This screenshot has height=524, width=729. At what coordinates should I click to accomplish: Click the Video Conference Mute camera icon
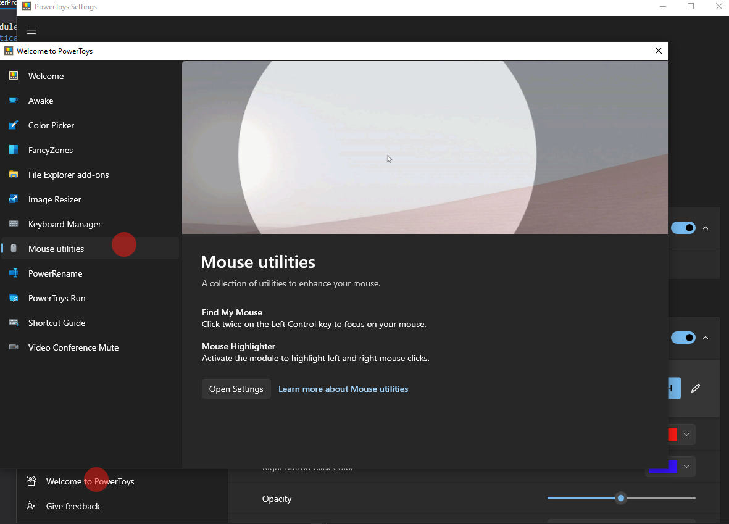tap(14, 347)
